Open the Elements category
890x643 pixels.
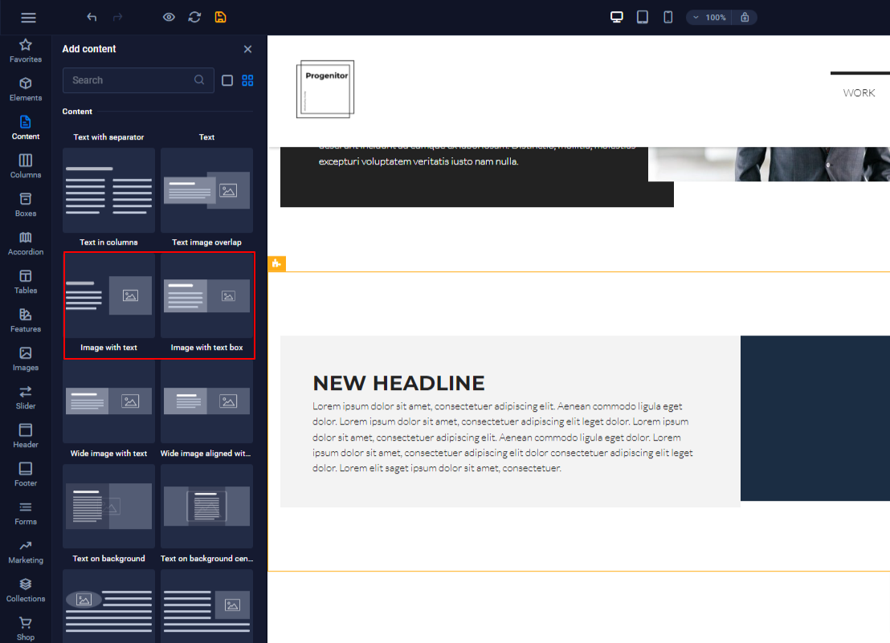tap(26, 89)
